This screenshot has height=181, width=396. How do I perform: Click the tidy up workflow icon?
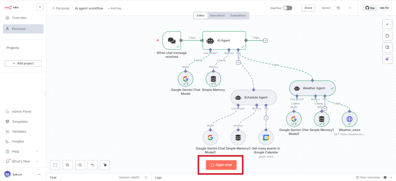click(105, 165)
